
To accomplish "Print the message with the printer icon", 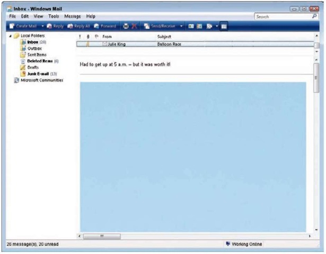I will (x=126, y=26).
